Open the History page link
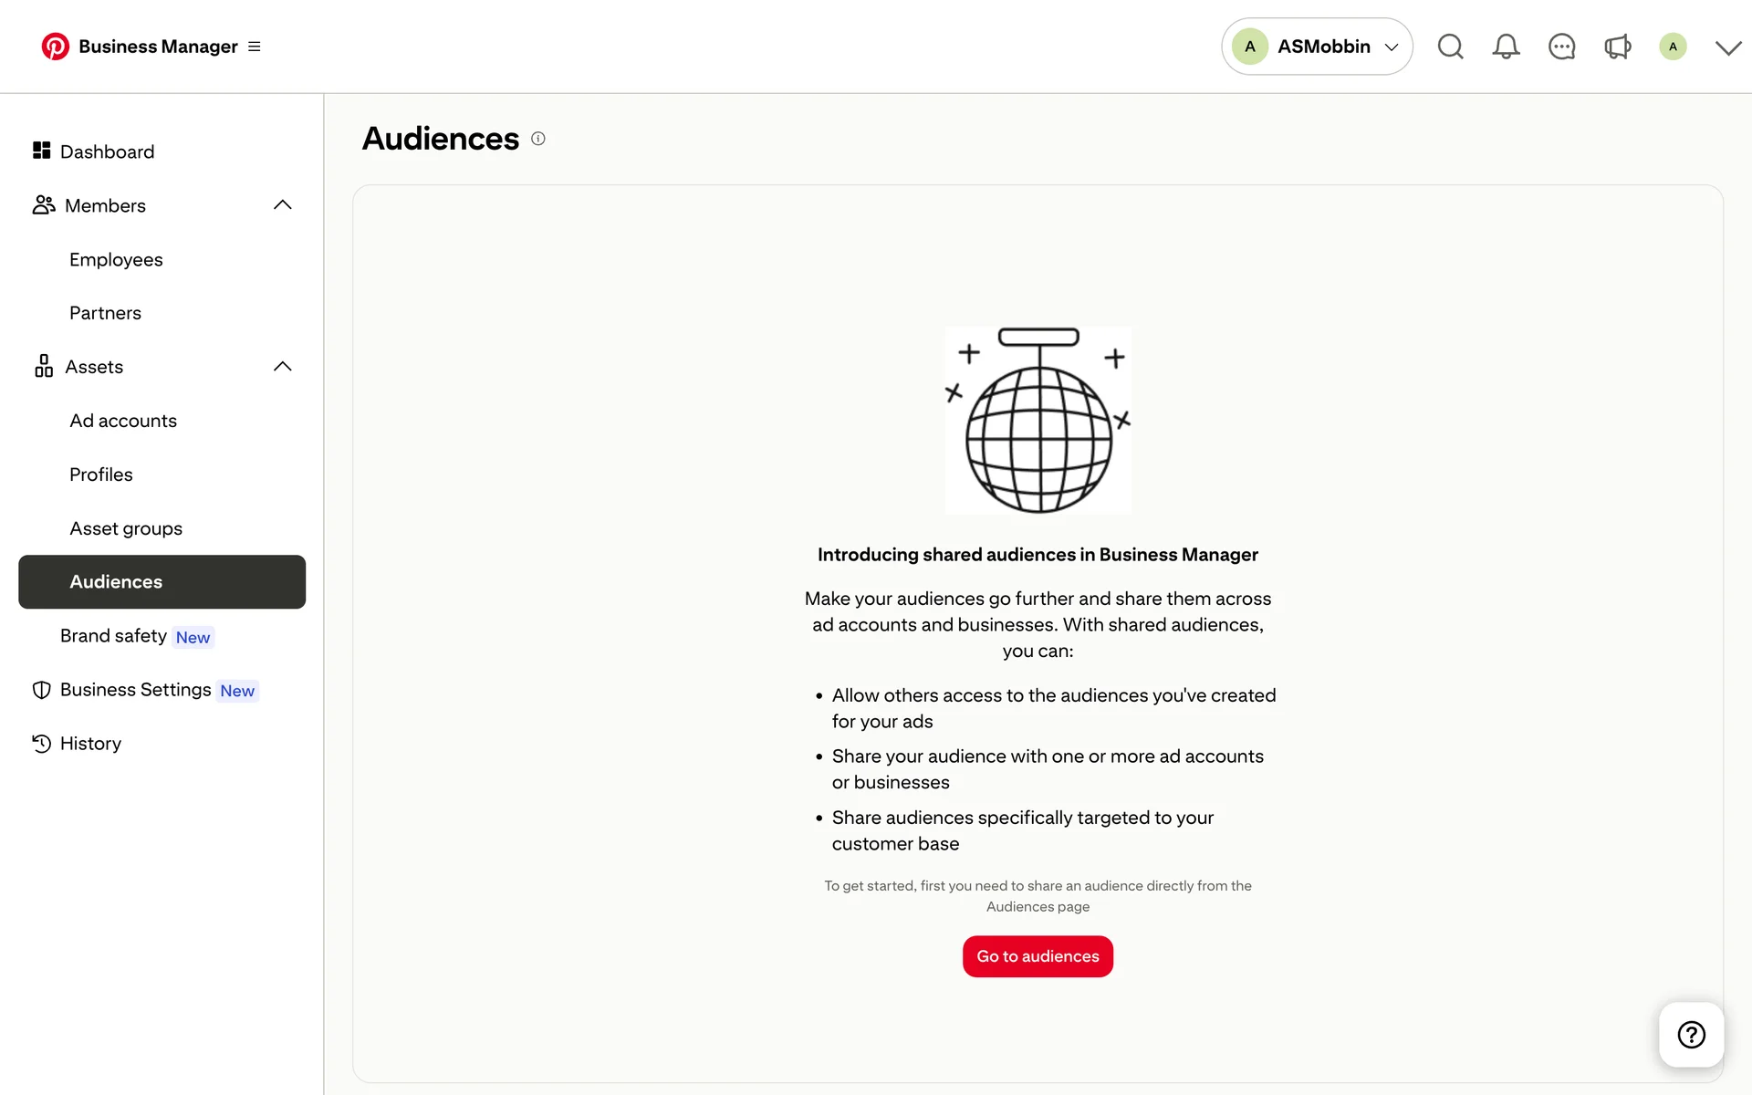 pyautogui.click(x=90, y=744)
